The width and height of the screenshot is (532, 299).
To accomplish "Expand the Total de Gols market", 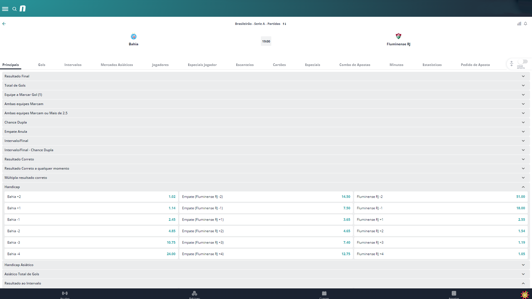I will 266,86.
